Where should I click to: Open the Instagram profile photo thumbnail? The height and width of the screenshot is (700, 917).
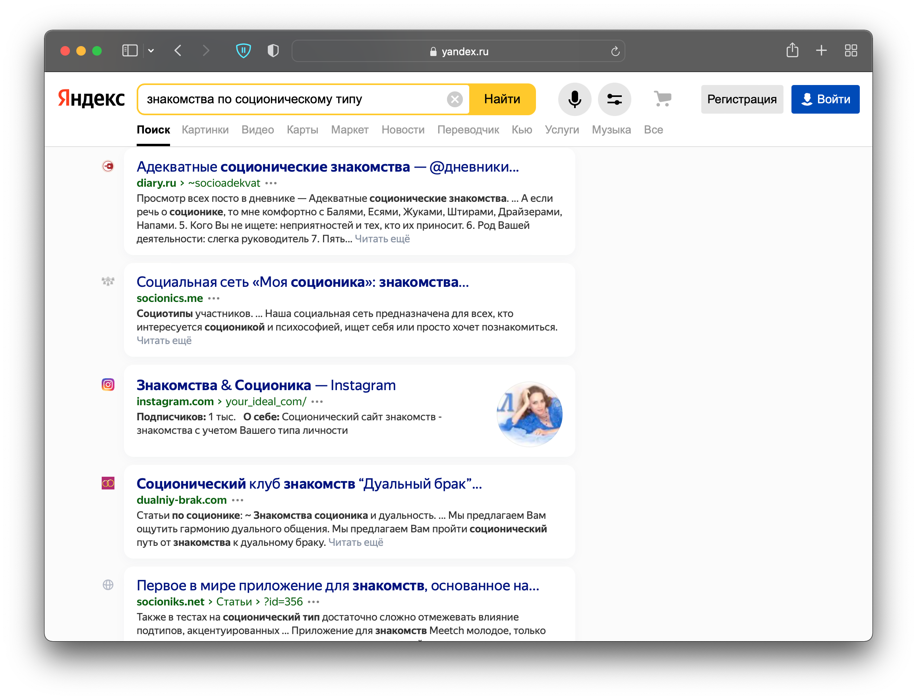[x=529, y=414]
